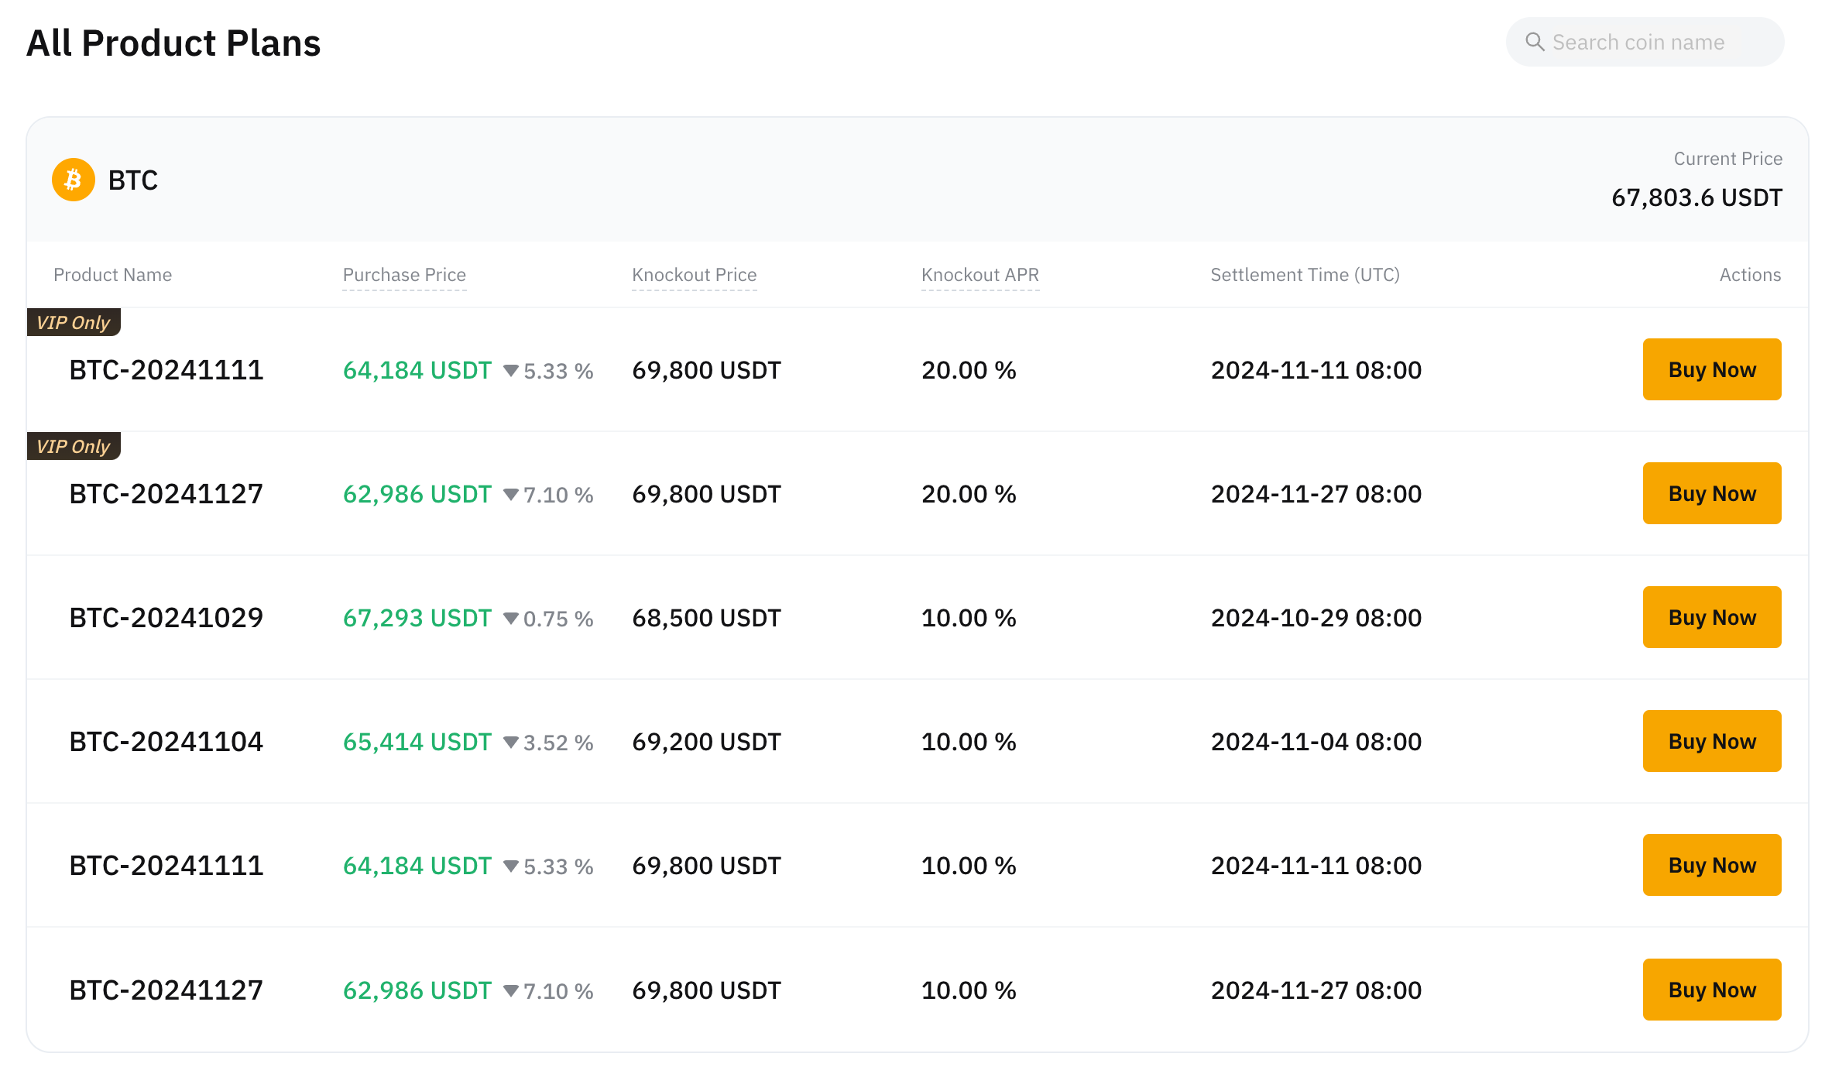
Task: Click the search magnifier icon
Action: tap(1534, 42)
